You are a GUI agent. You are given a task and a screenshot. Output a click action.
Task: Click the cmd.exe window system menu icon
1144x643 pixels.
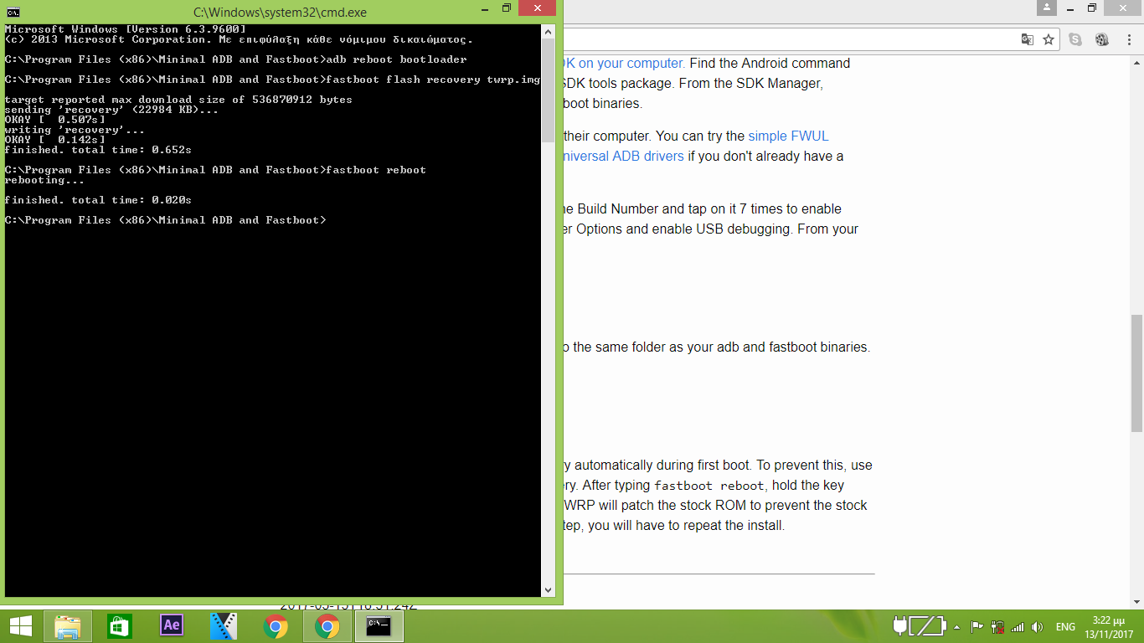tap(13, 13)
